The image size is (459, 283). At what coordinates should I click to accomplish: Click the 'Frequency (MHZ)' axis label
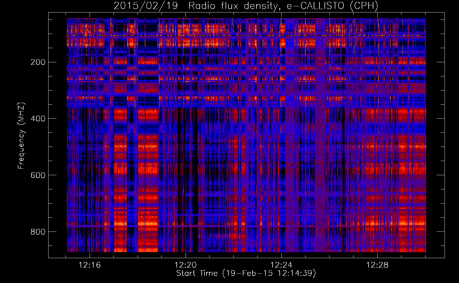click(x=21, y=136)
